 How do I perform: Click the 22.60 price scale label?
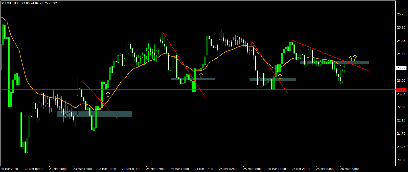[401, 107]
